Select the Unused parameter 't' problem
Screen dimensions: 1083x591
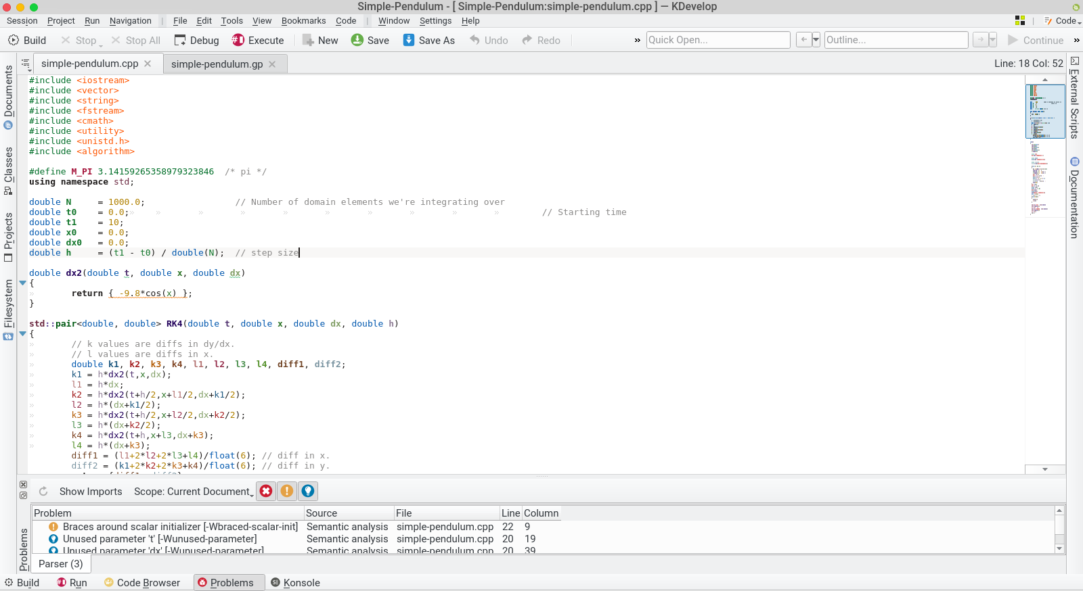click(x=160, y=539)
